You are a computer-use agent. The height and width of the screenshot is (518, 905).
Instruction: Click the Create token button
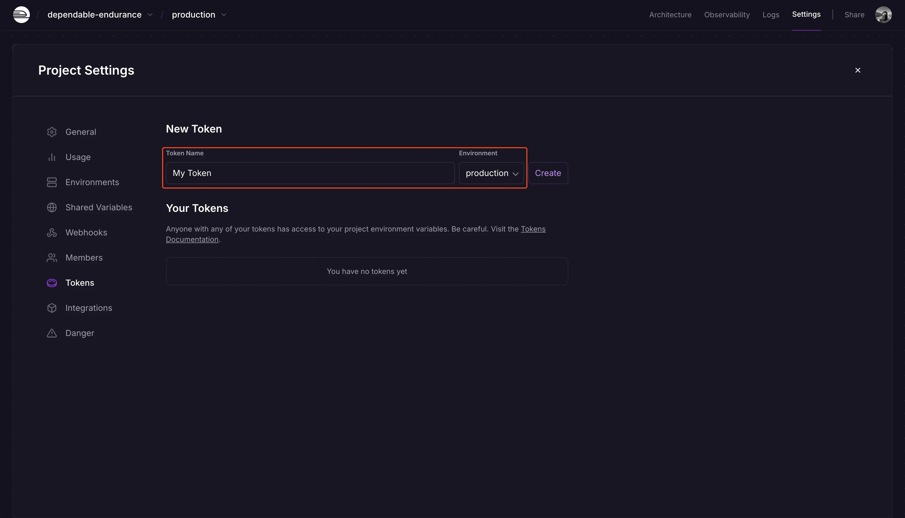pyautogui.click(x=548, y=173)
